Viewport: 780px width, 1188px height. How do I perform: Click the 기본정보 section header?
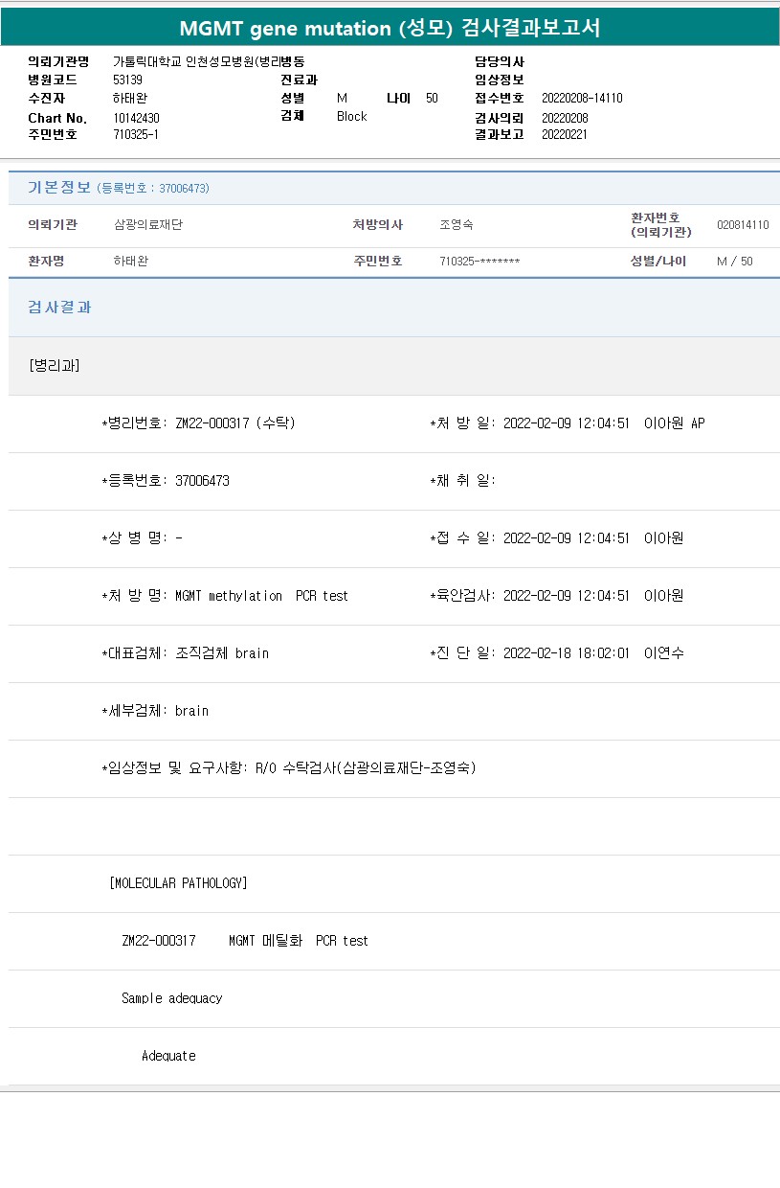(x=59, y=188)
